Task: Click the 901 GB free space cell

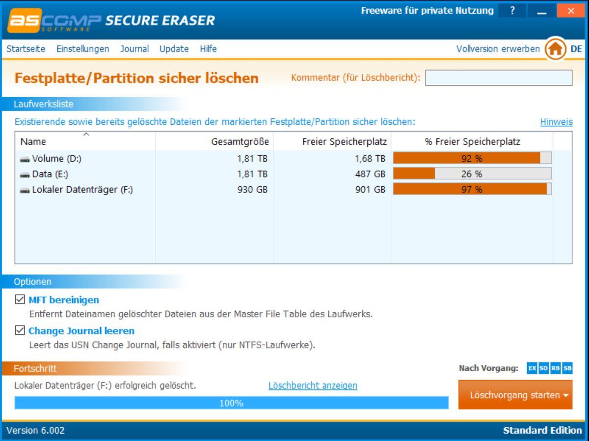Action: (370, 190)
